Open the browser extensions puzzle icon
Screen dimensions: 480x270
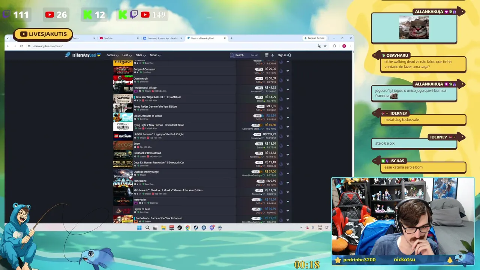coord(334,46)
